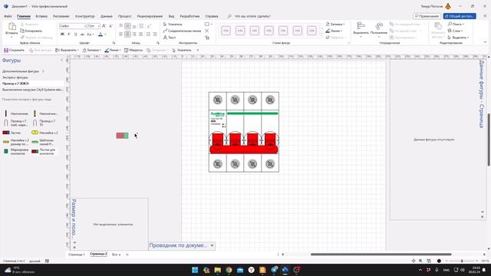Viewport: 491px width, 276px height.
Task: Toggle center-middle alignment in the upper paragraph row
Action: (127, 26)
